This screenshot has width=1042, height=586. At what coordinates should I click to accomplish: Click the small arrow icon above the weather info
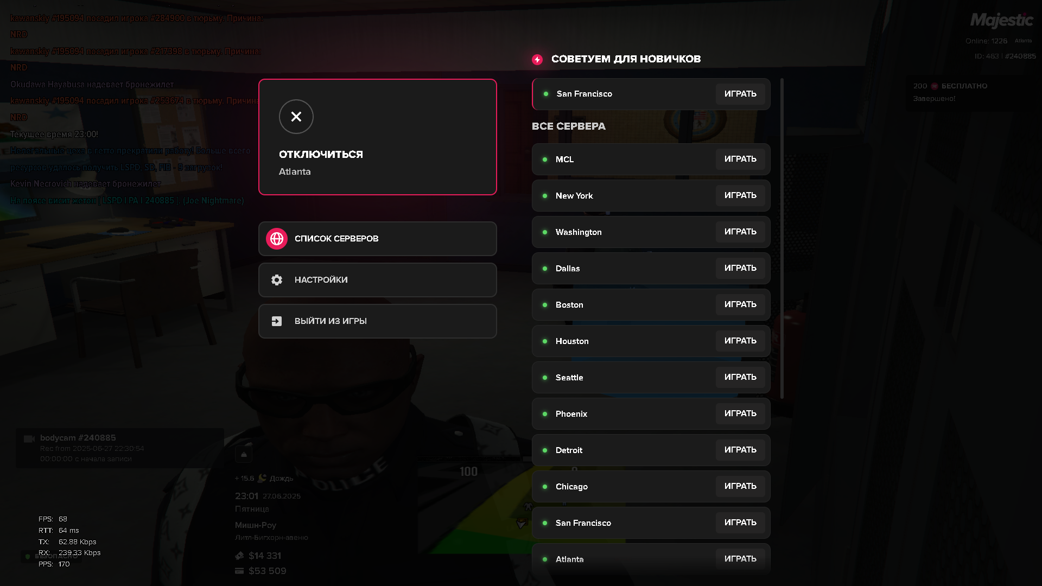244,454
